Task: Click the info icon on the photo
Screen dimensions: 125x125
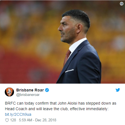Action: pyautogui.click(x=122, y=4)
